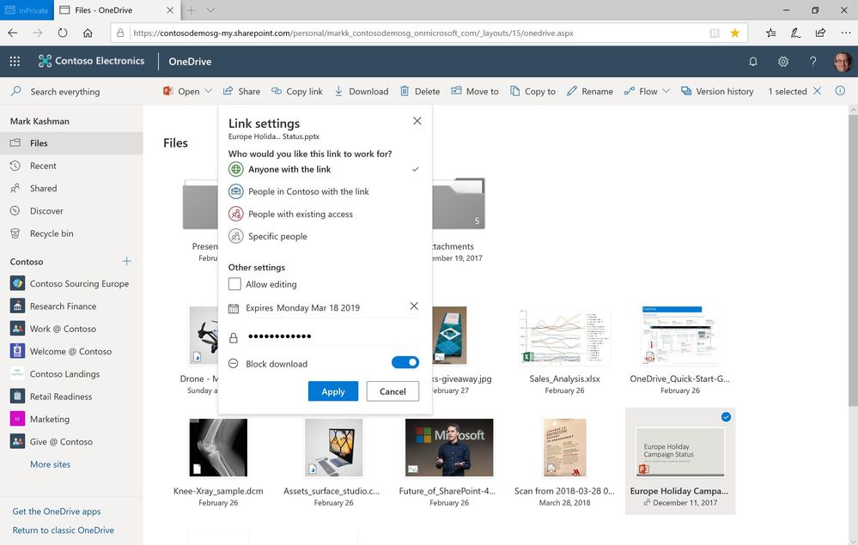Image resolution: width=858 pixels, height=545 pixels.
Task: Click the Cancel button
Action: pyautogui.click(x=392, y=391)
